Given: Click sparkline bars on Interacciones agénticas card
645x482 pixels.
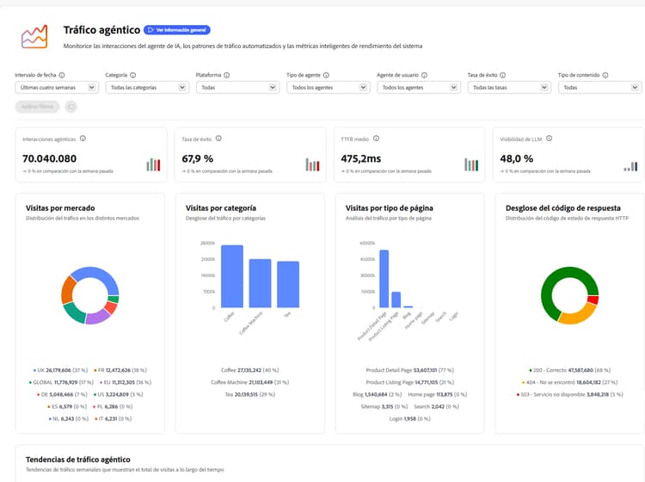Looking at the screenshot, I should click(153, 164).
